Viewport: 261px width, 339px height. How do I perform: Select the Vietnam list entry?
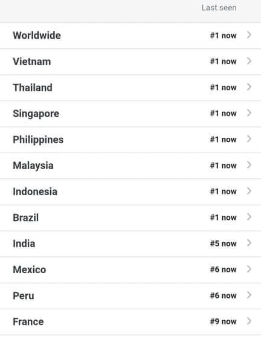point(130,62)
